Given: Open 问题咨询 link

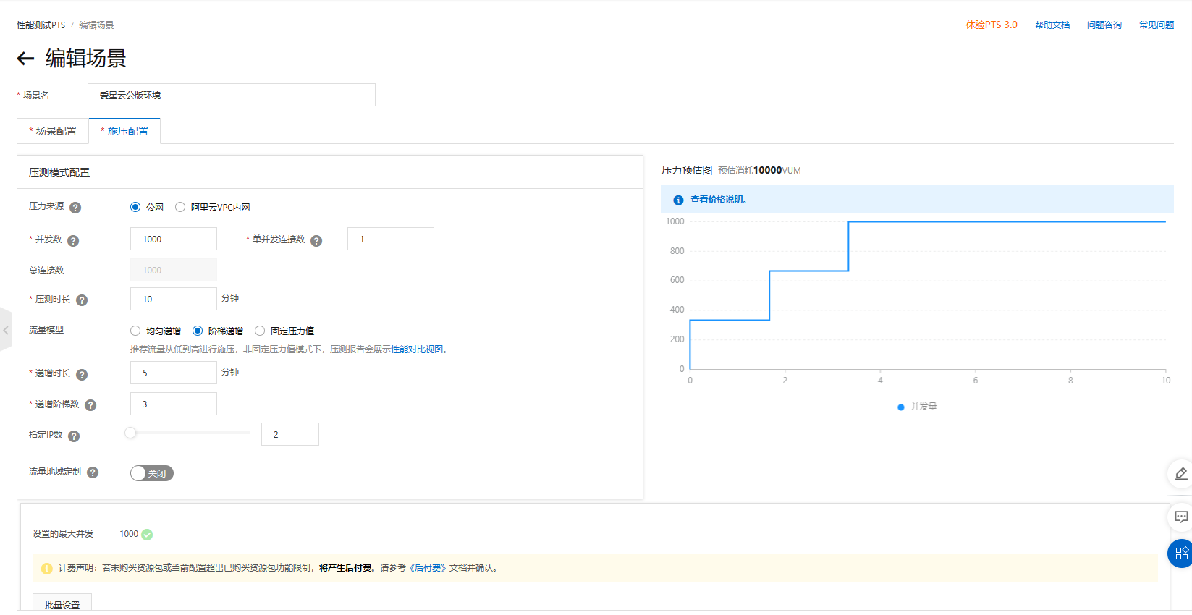Looking at the screenshot, I should click(x=1104, y=25).
